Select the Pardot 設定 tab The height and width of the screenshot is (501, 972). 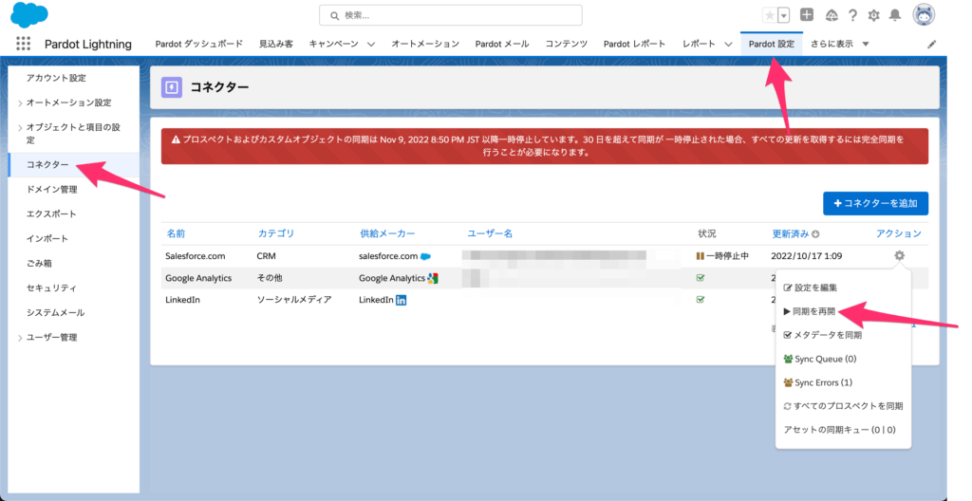[x=772, y=44]
